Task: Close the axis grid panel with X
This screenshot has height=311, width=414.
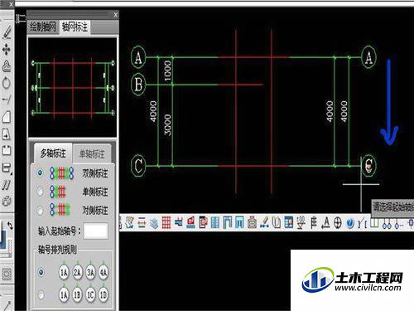Action: (115, 15)
